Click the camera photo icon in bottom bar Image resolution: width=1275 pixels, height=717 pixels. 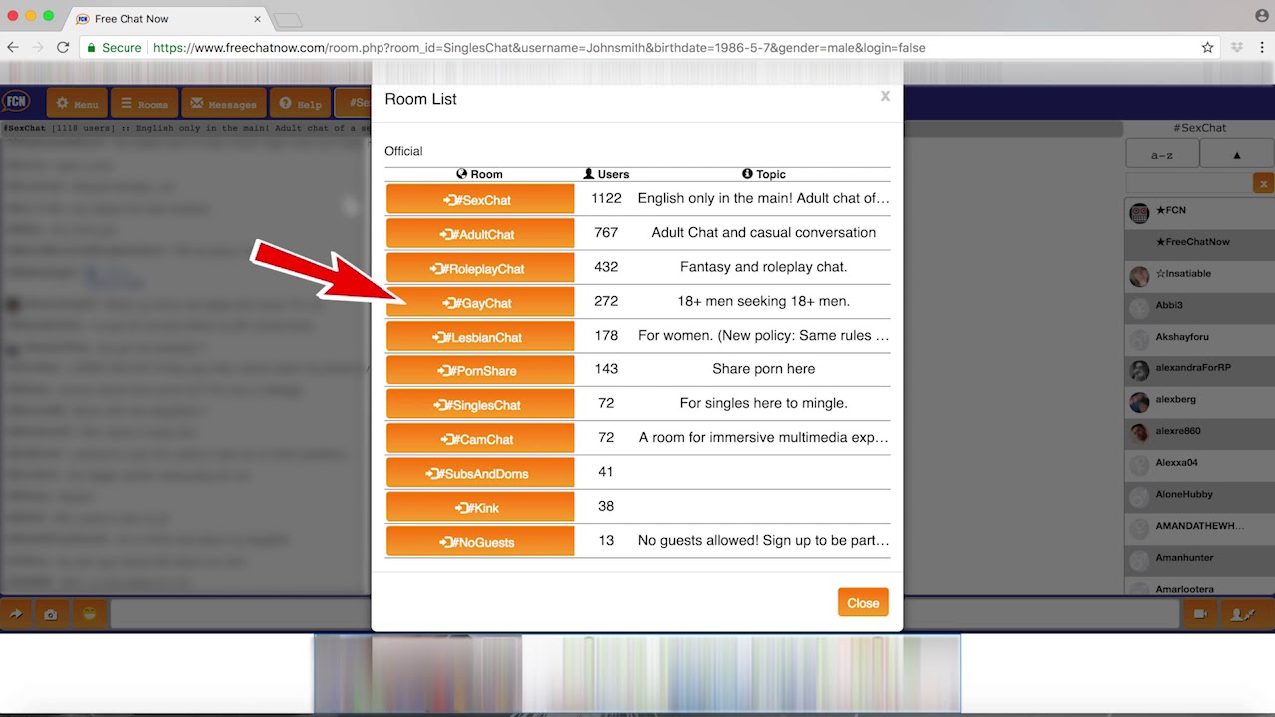click(50, 614)
